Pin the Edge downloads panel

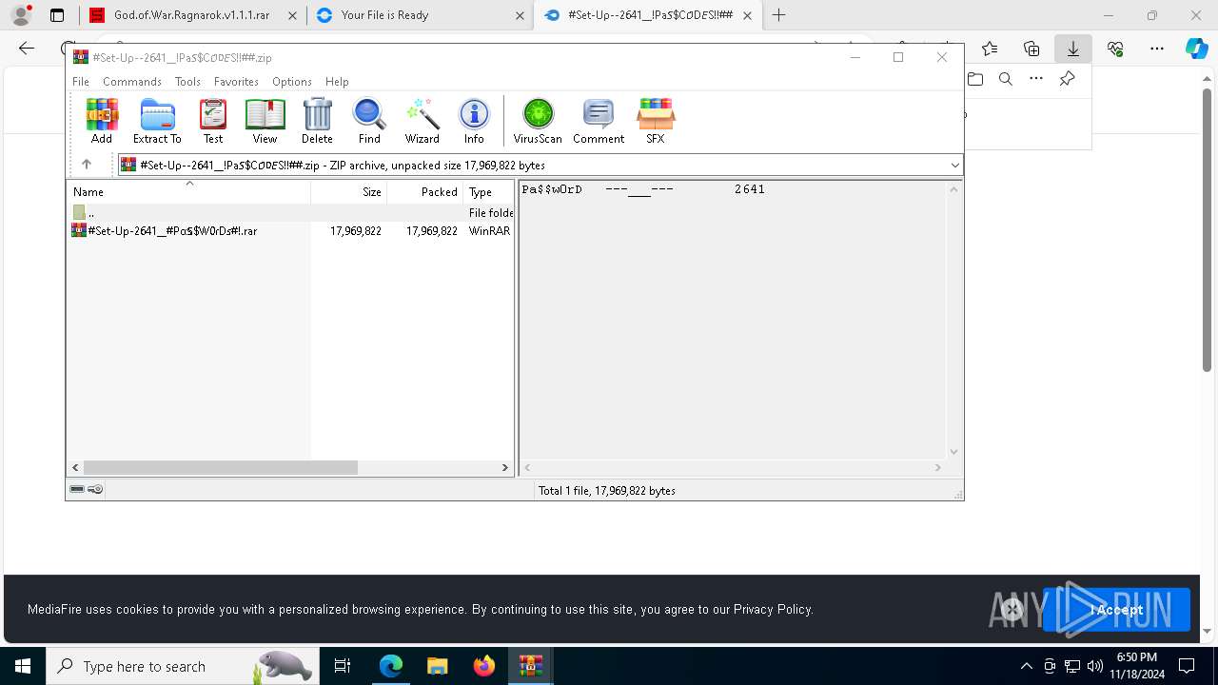pos(1068,79)
